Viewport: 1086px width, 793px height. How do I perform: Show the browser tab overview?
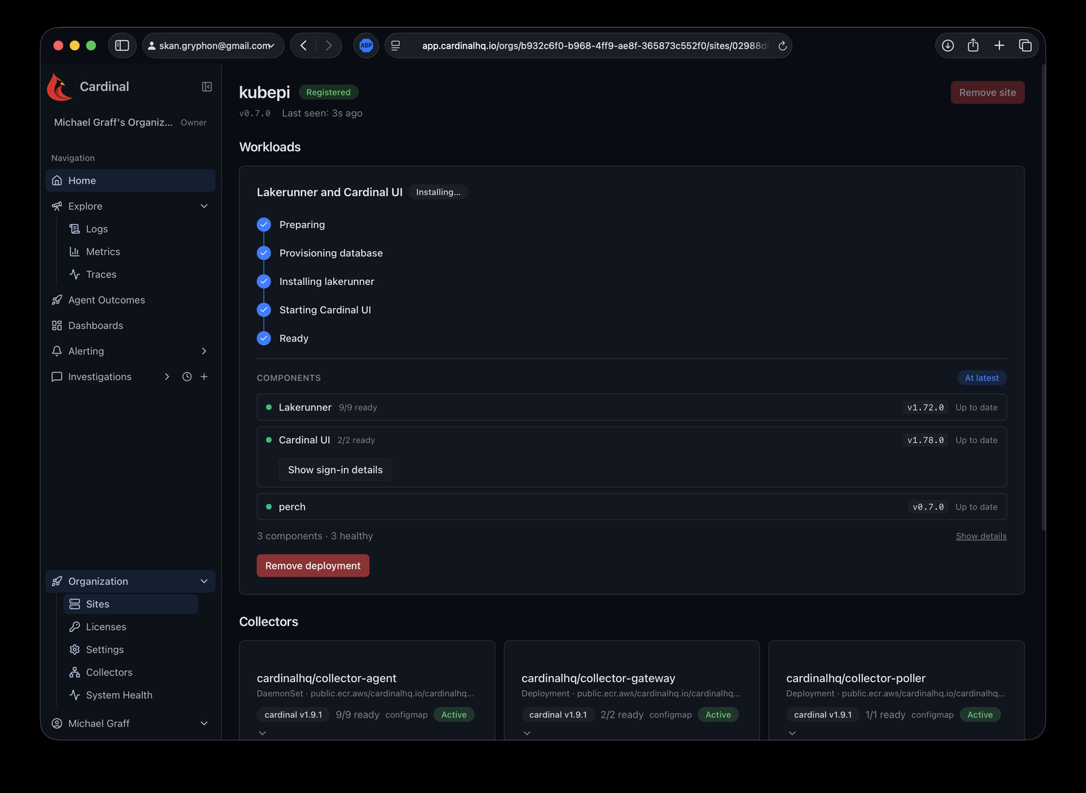click(1025, 45)
